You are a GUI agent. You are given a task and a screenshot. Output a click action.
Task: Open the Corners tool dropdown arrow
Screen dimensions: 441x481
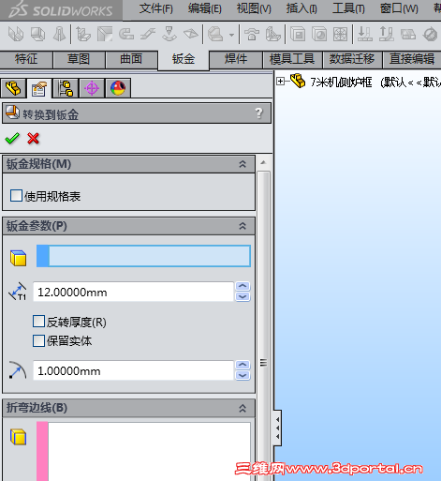pos(231,35)
